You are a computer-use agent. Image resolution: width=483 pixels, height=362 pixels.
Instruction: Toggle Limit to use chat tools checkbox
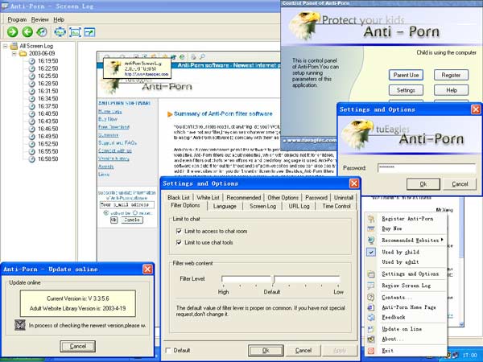click(x=179, y=242)
